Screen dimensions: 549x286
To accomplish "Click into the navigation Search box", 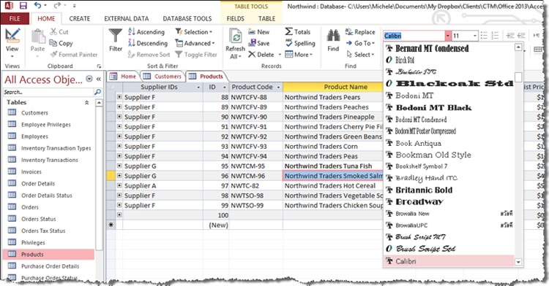I will 48,92.
